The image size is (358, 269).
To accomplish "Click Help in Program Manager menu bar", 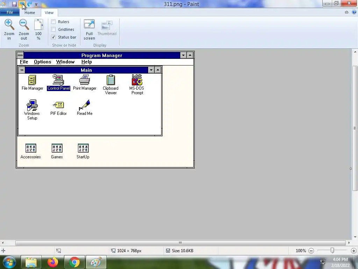I will click(87, 62).
